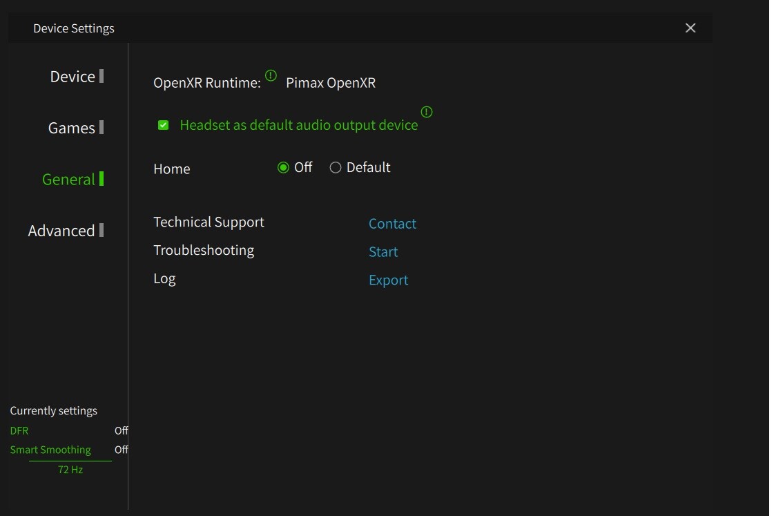Click the 72 Hz refresh rate text
This screenshot has width=774, height=516.
pyautogui.click(x=70, y=470)
